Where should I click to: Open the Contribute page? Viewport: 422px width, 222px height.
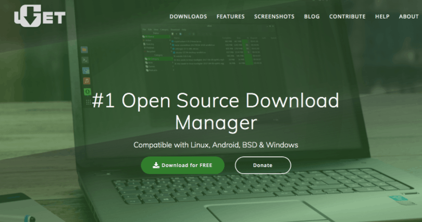point(347,17)
